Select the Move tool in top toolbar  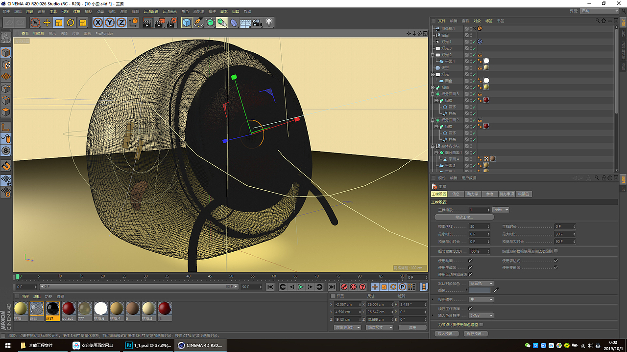pos(47,22)
